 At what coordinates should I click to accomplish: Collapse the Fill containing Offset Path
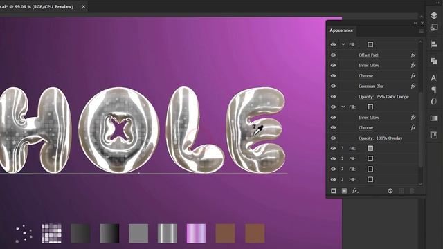click(x=343, y=44)
